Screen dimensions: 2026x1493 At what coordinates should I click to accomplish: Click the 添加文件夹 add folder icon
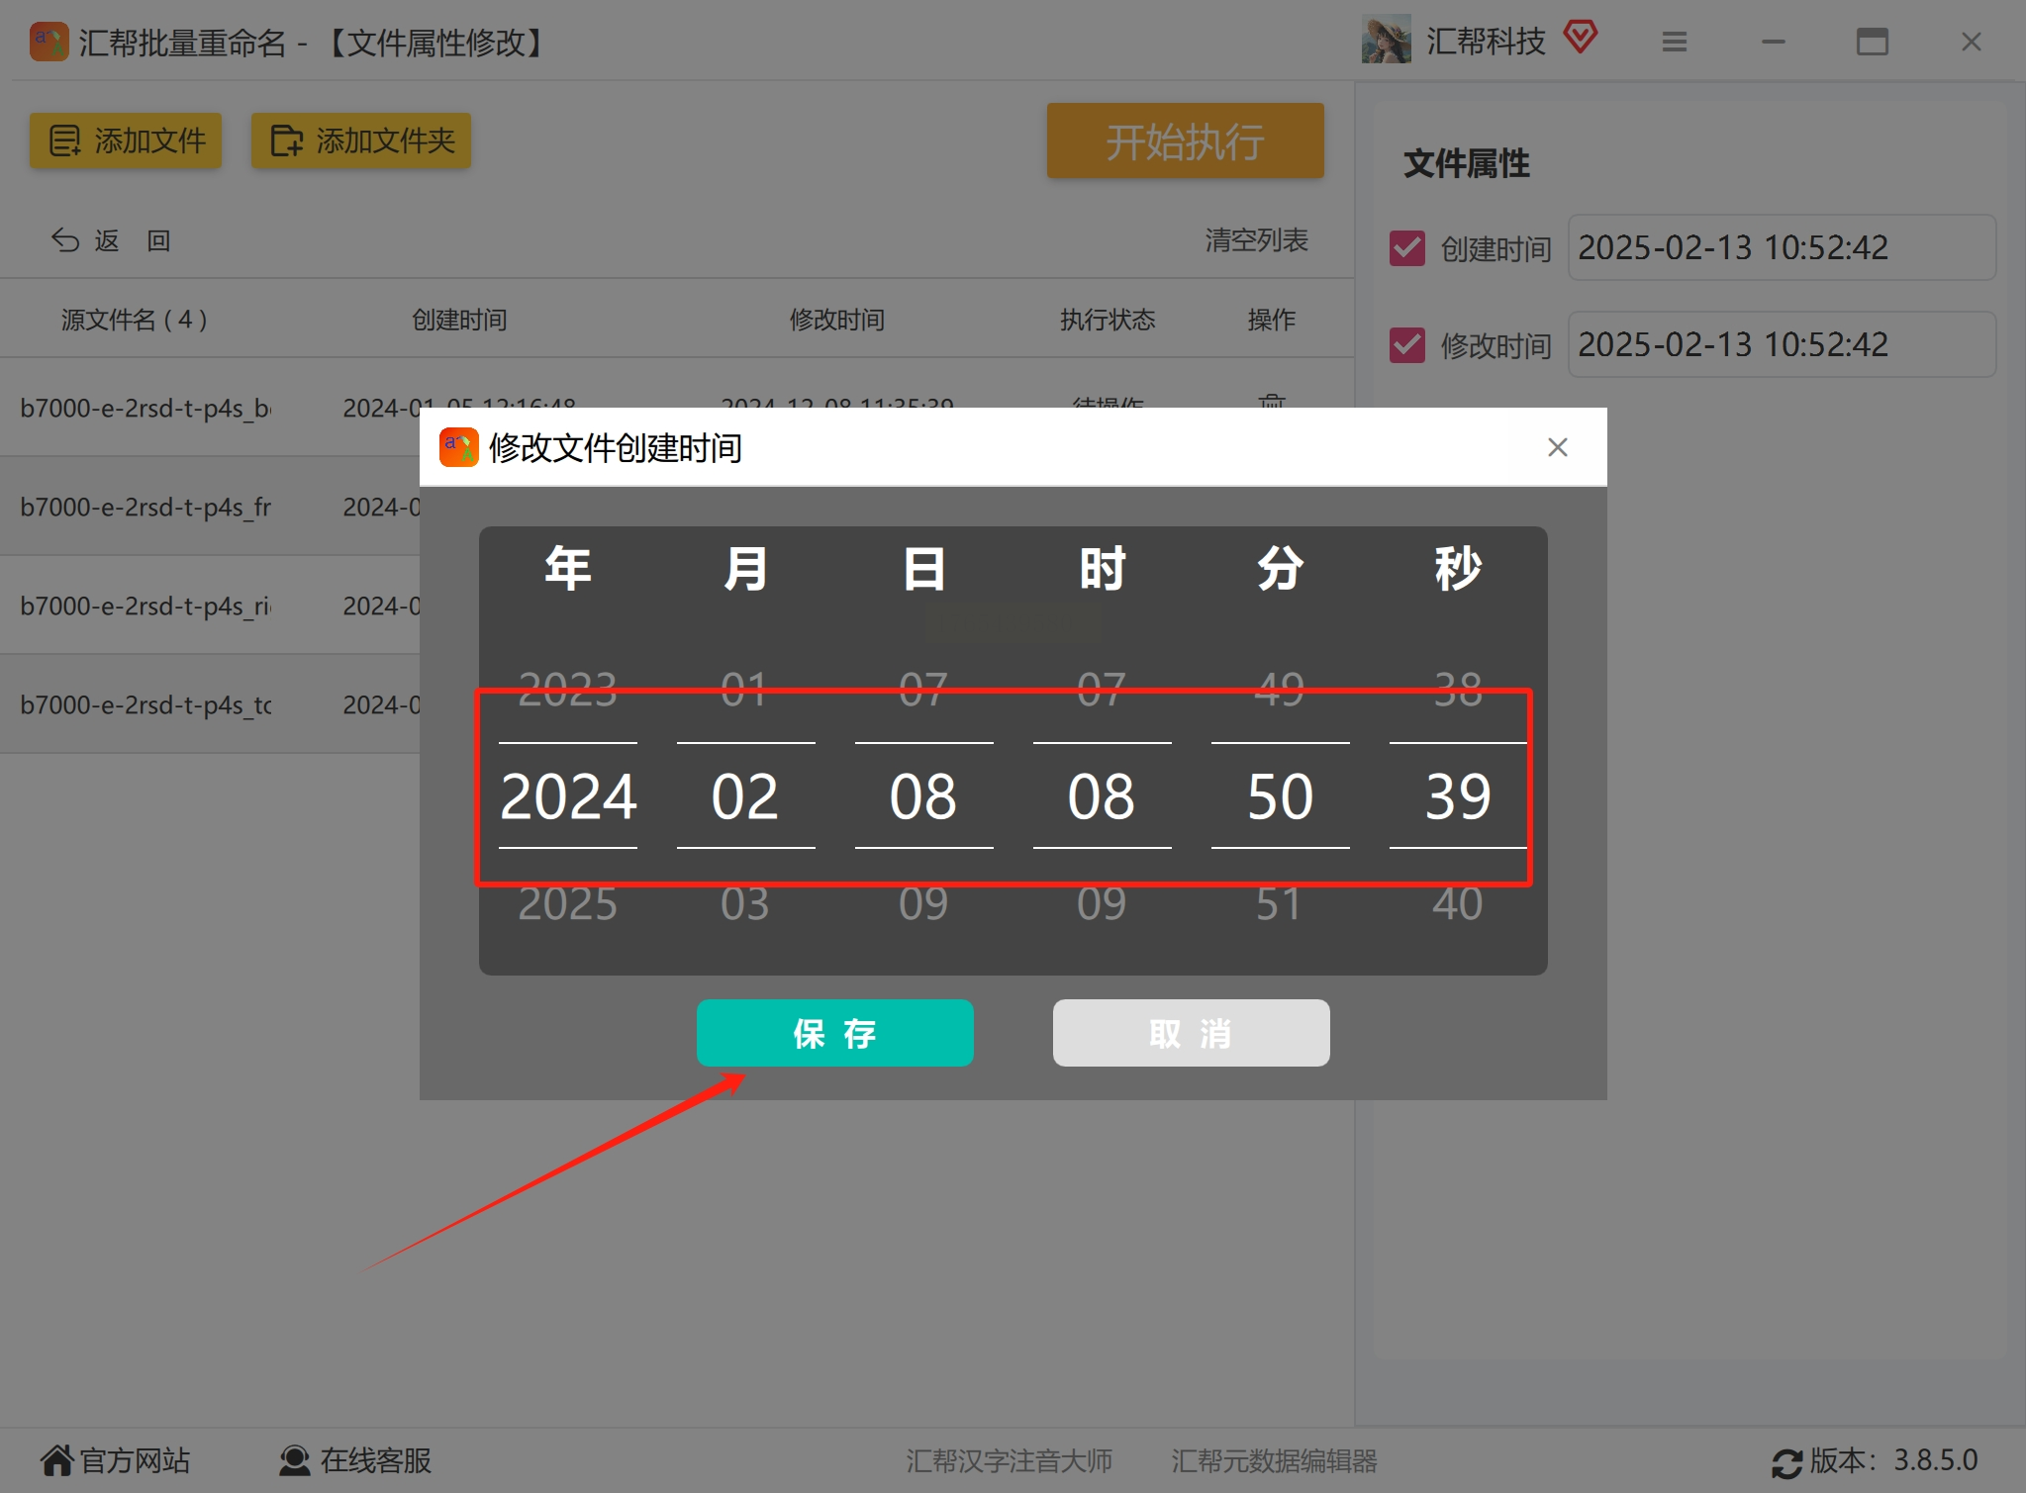tap(287, 140)
